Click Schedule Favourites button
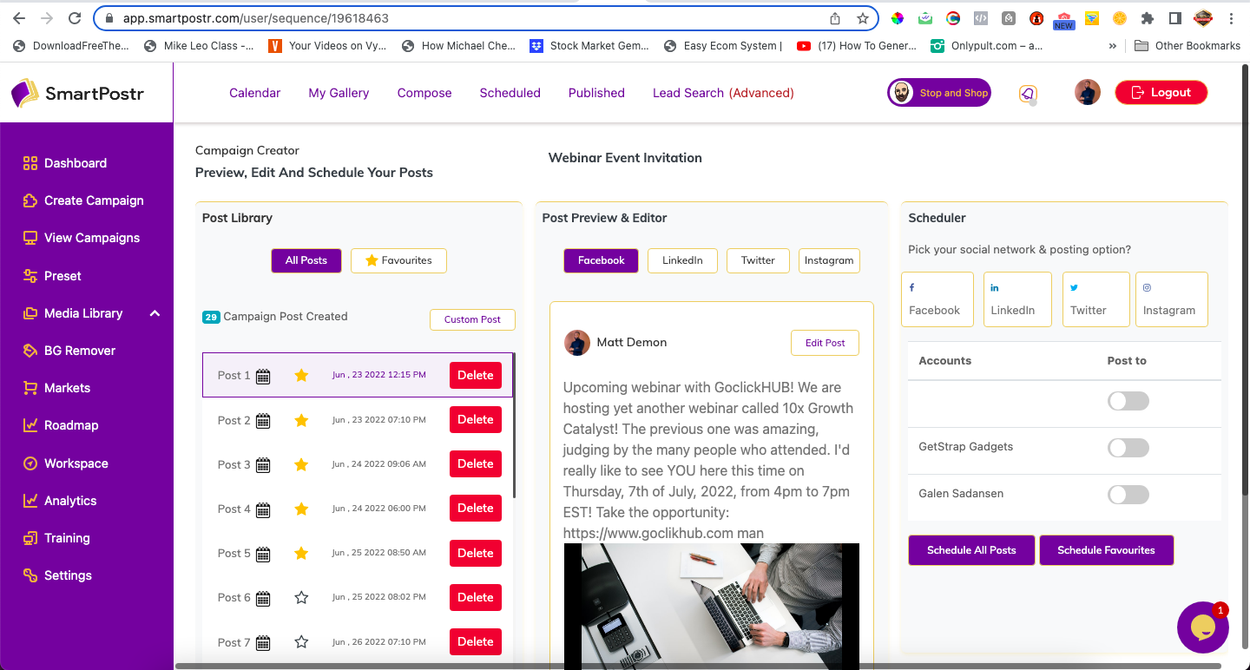The image size is (1250, 670). 1106,550
